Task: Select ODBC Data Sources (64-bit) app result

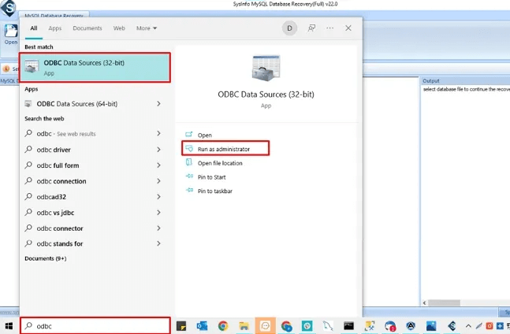Action: coord(76,104)
